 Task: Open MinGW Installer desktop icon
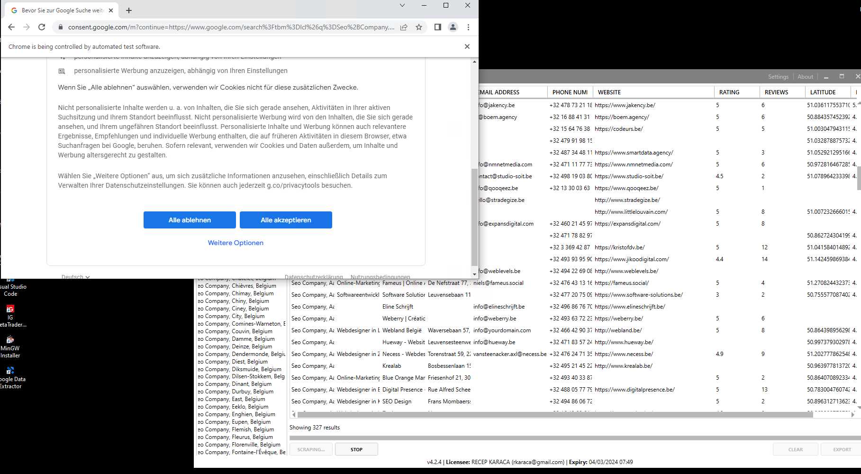pos(10,347)
